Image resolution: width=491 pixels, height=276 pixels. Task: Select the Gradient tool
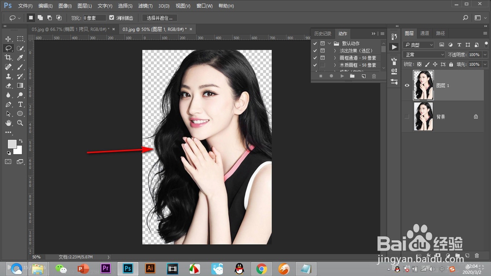point(20,85)
